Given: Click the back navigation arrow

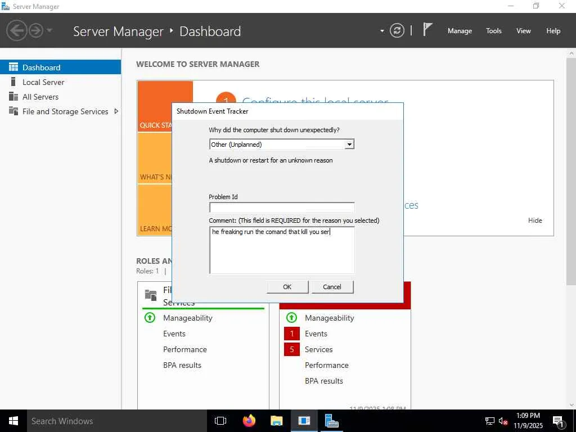Looking at the screenshot, I should point(16,30).
